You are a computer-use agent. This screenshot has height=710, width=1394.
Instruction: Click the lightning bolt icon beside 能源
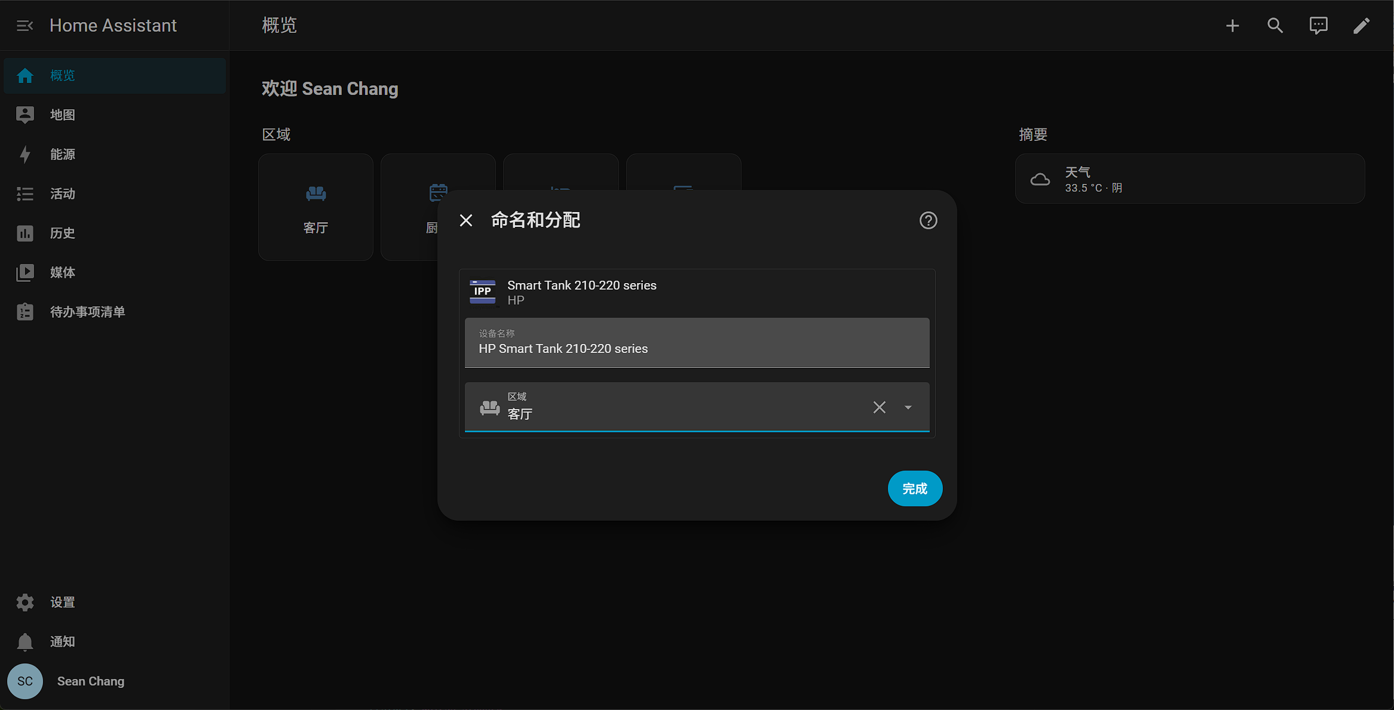(x=25, y=154)
